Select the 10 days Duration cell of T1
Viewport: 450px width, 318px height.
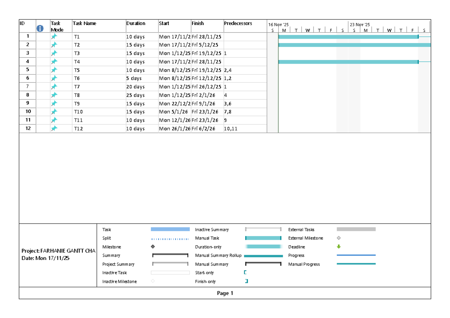coord(136,36)
